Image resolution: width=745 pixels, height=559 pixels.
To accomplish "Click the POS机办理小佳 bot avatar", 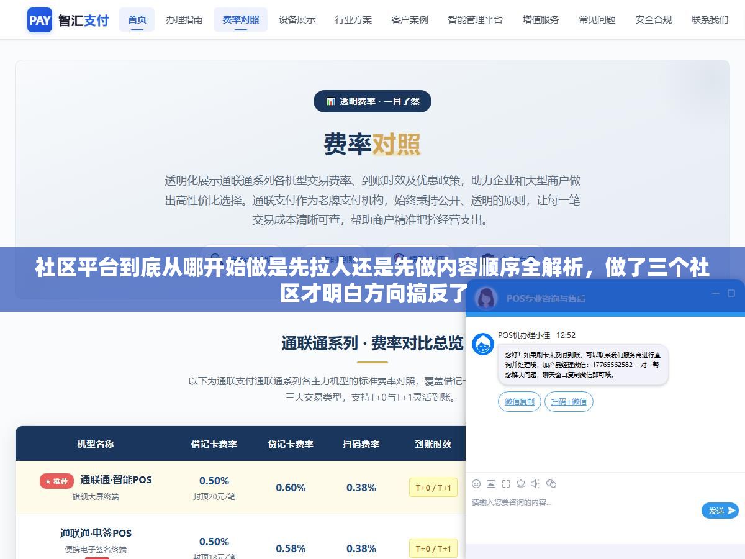I will pos(482,343).
